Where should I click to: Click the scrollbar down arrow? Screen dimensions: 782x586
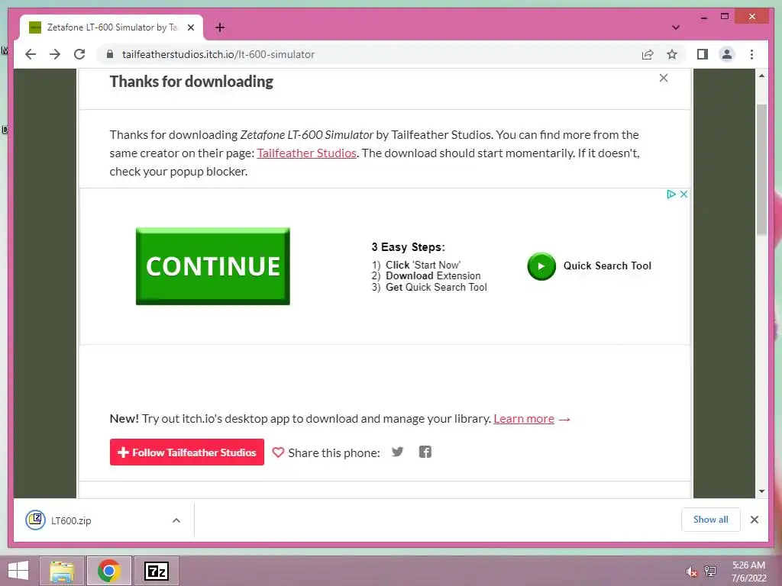click(x=761, y=491)
